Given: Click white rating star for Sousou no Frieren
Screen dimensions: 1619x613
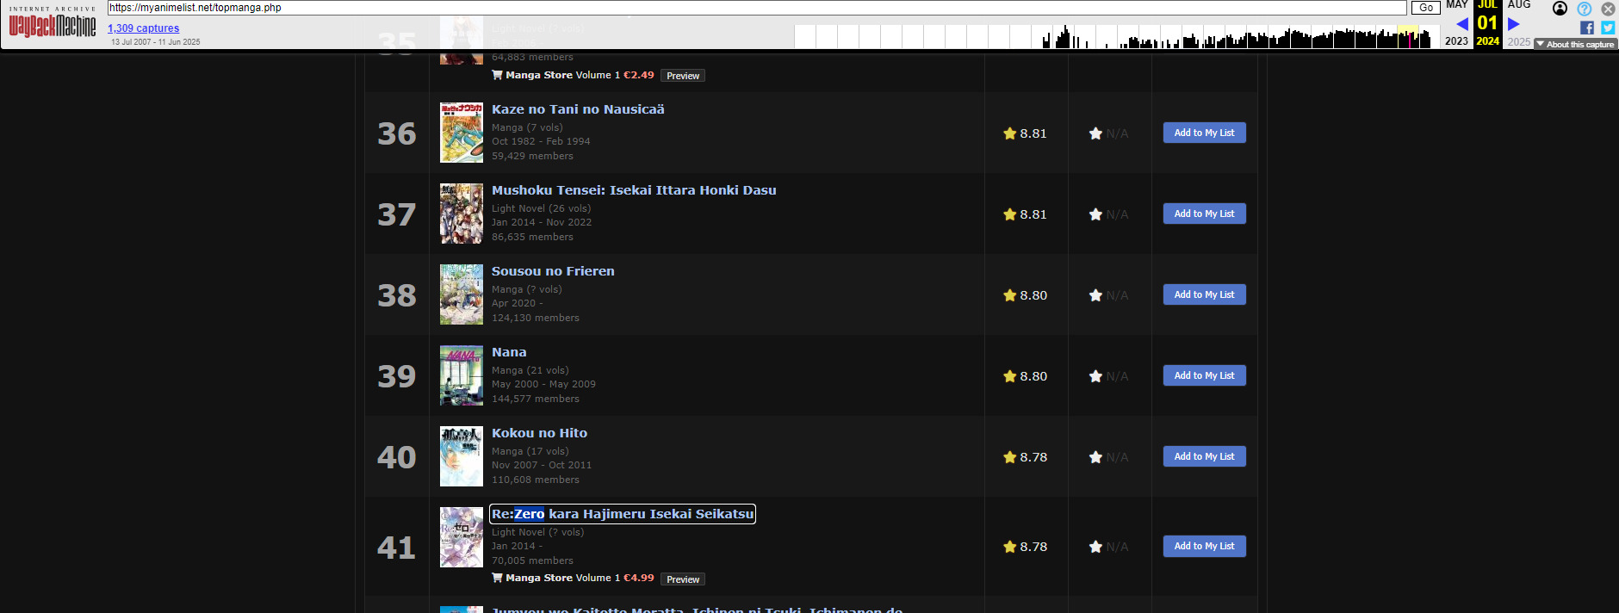Looking at the screenshot, I should pyautogui.click(x=1095, y=295).
